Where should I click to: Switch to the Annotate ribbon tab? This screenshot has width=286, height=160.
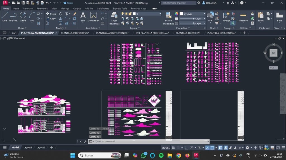point(28,9)
